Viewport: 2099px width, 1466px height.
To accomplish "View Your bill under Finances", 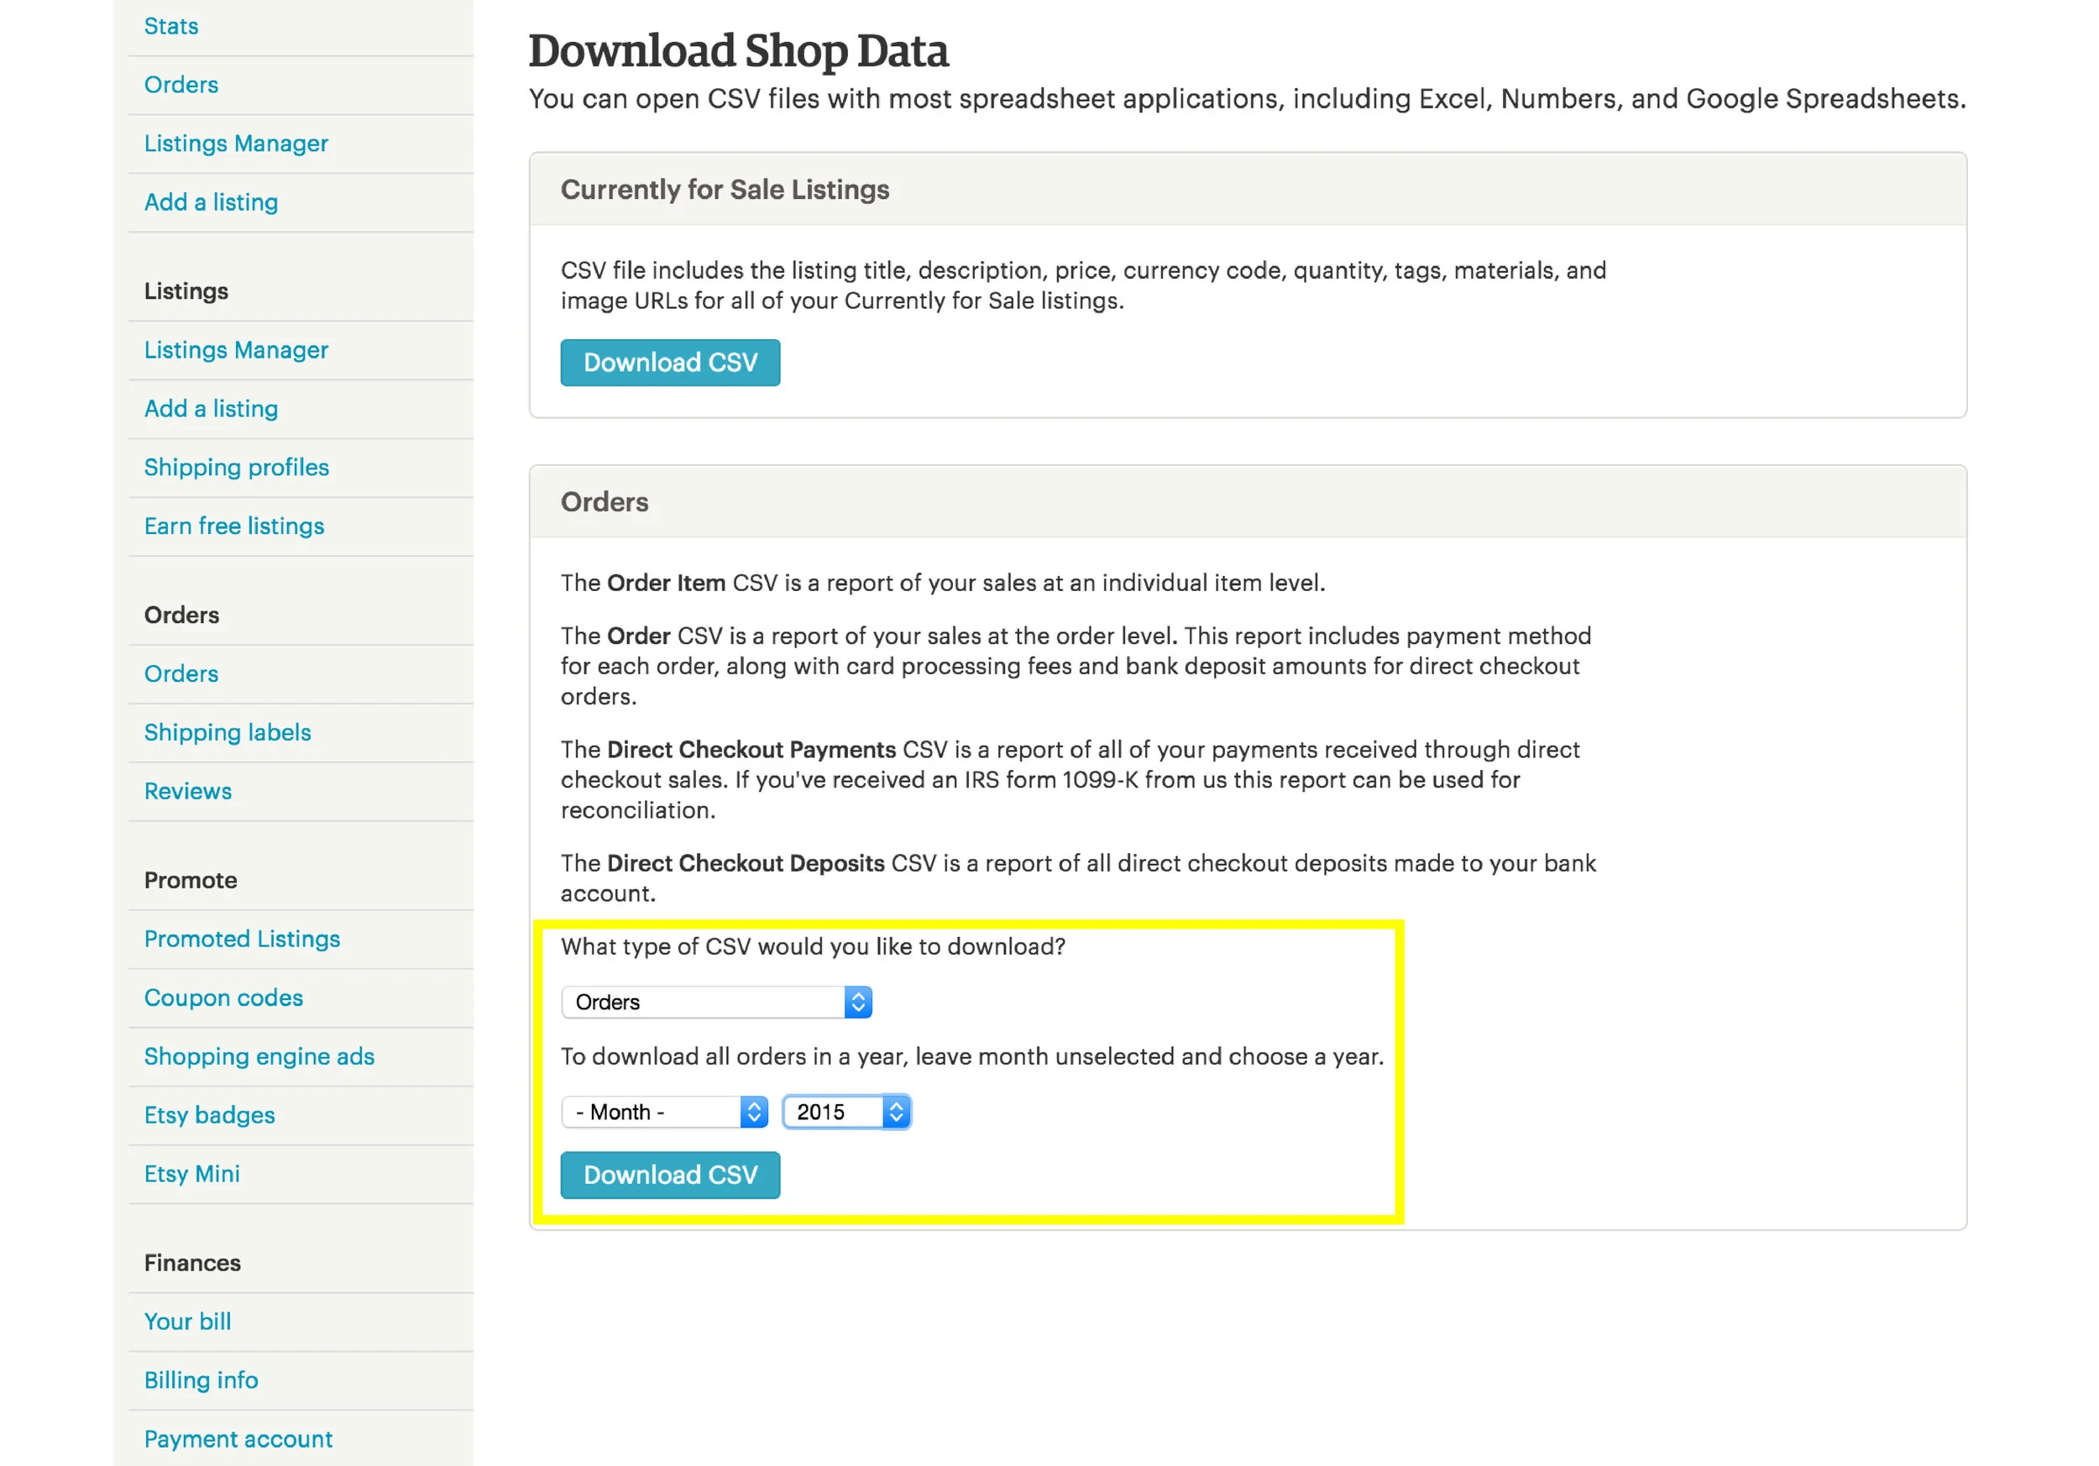I will [187, 1321].
